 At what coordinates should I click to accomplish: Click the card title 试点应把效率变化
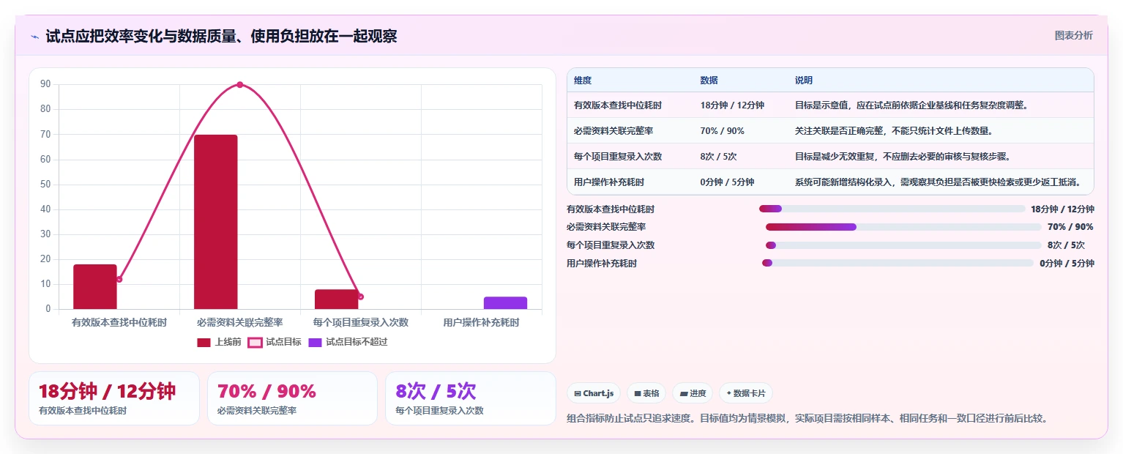221,36
